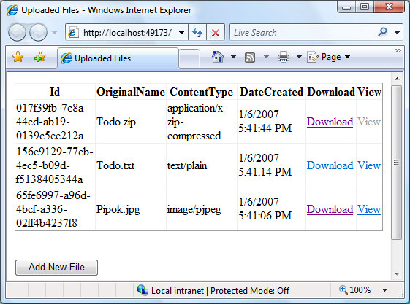Image resolution: width=410 pixels, height=304 pixels.
Task: Click inside the Live Search field
Action: click(303, 32)
